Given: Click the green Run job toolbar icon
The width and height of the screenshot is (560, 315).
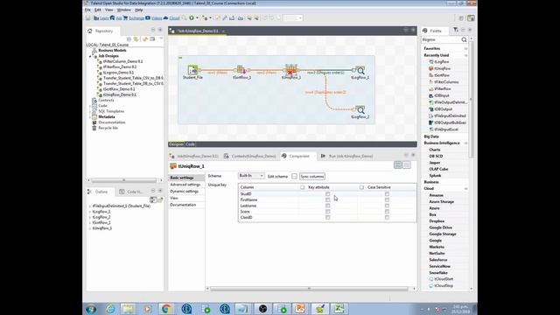Looking at the screenshot, I should [x=192, y=17].
